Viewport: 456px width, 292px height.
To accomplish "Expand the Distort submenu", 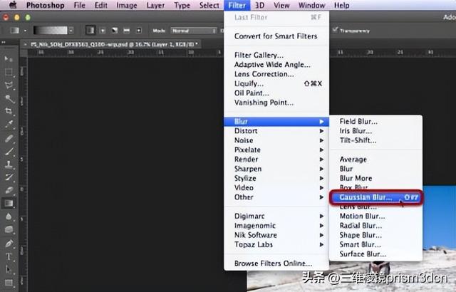I will [276, 131].
